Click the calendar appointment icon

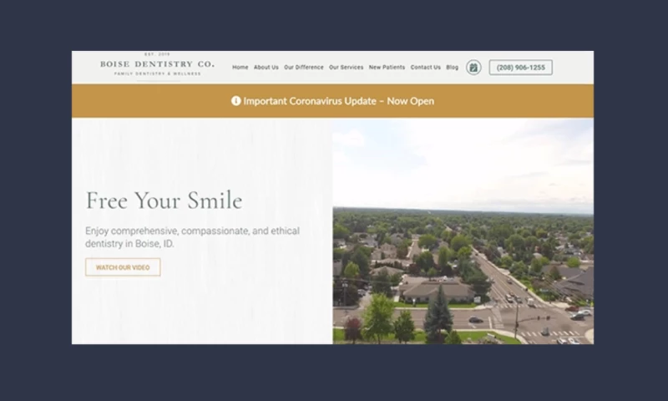(x=473, y=68)
